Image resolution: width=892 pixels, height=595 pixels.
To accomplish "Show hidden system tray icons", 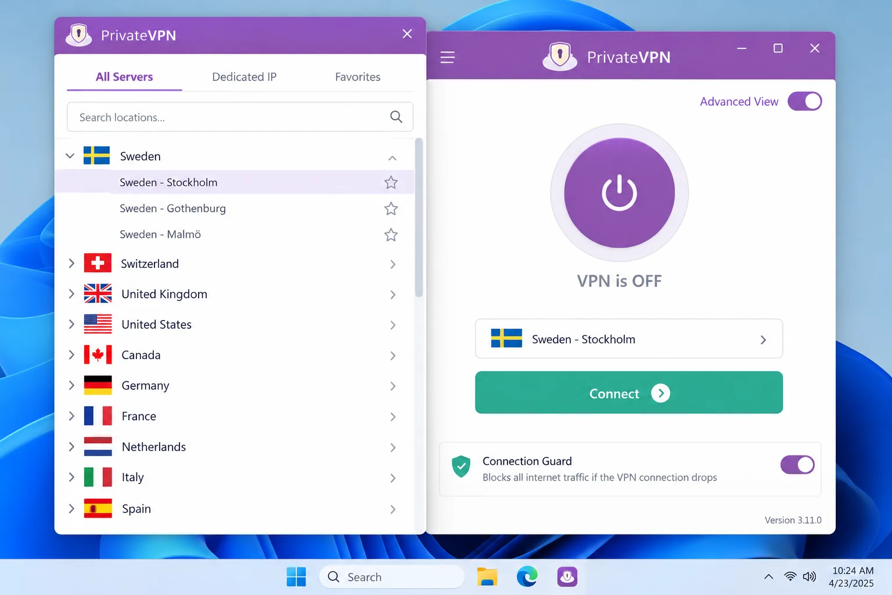I will [768, 576].
